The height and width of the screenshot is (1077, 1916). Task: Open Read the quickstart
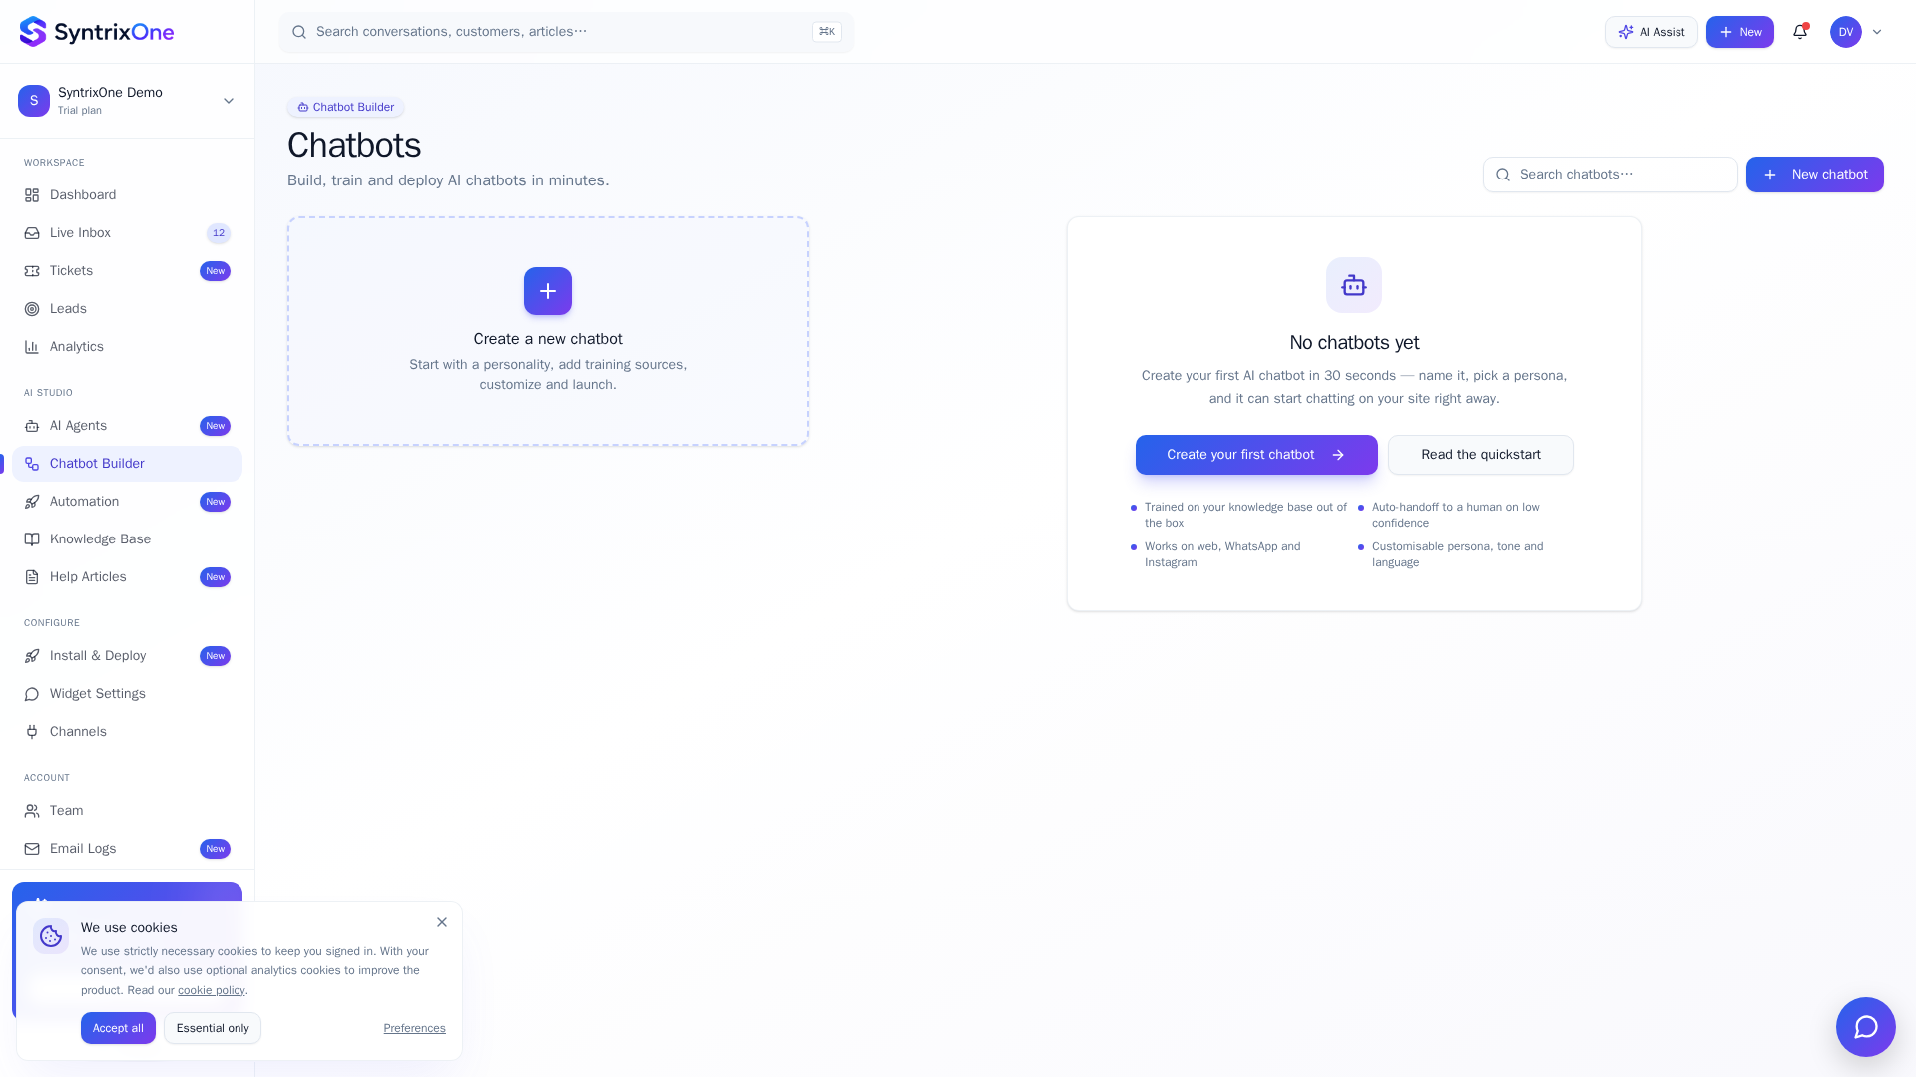(x=1481, y=455)
